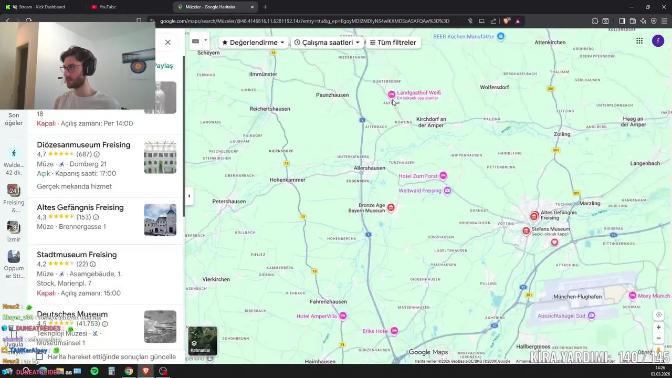Open Stadtmuseum Freising result
Viewport: 672px width, 378px height.
point(77,255)
